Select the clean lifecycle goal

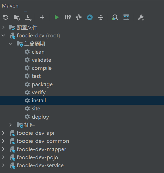(38, 52)
